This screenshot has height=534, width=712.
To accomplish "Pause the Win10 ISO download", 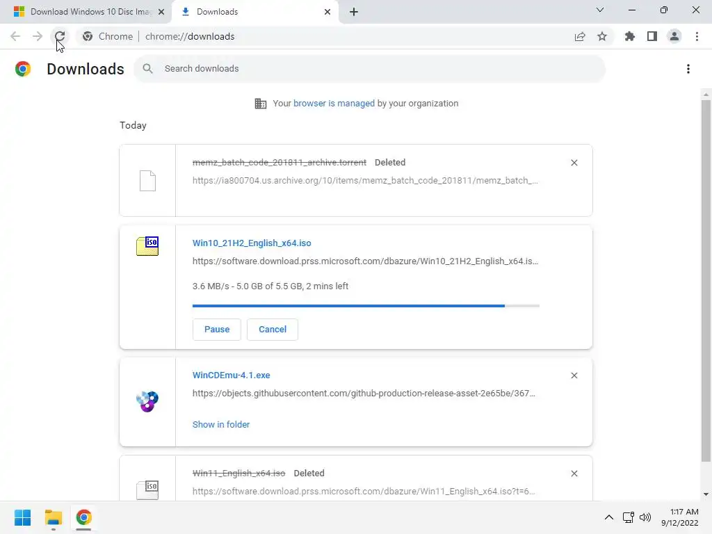I will (x=217, y=329).
